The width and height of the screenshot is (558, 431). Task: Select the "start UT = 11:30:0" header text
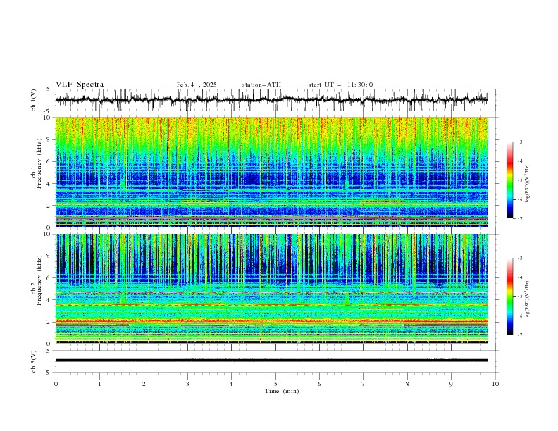340,85
